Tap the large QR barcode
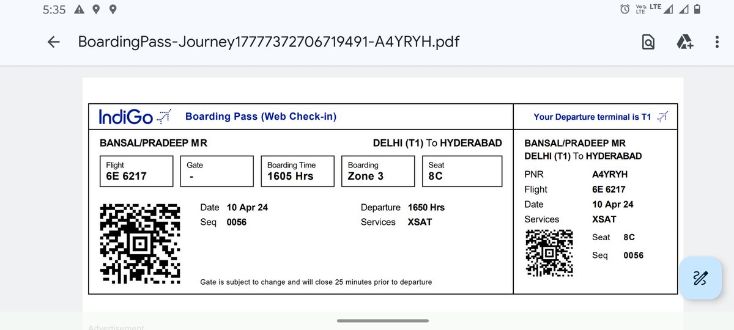This screenshot has width=734, height=330. tap(140, 244)
